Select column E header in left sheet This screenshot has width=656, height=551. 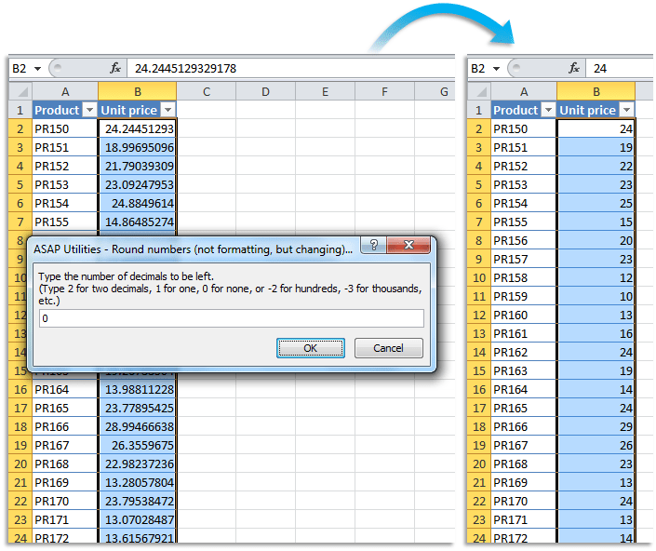tap(325, 91)
